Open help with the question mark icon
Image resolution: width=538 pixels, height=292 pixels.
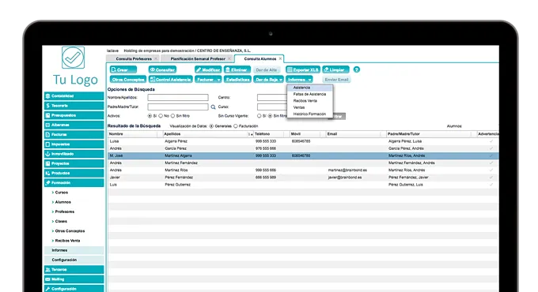pyautogui.click(x=357, y=69)
